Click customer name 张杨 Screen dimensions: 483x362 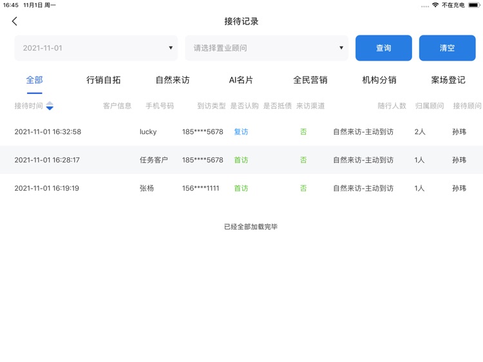(147, 188)
